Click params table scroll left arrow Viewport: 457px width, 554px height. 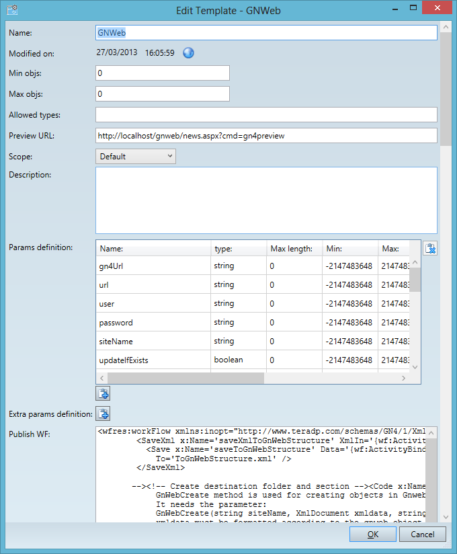click(101, 378)
